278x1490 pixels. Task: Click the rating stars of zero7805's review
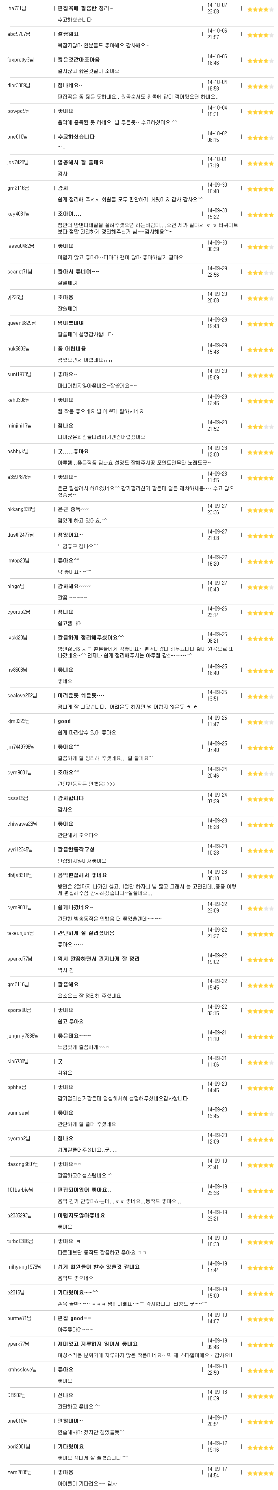(261, 1473)
